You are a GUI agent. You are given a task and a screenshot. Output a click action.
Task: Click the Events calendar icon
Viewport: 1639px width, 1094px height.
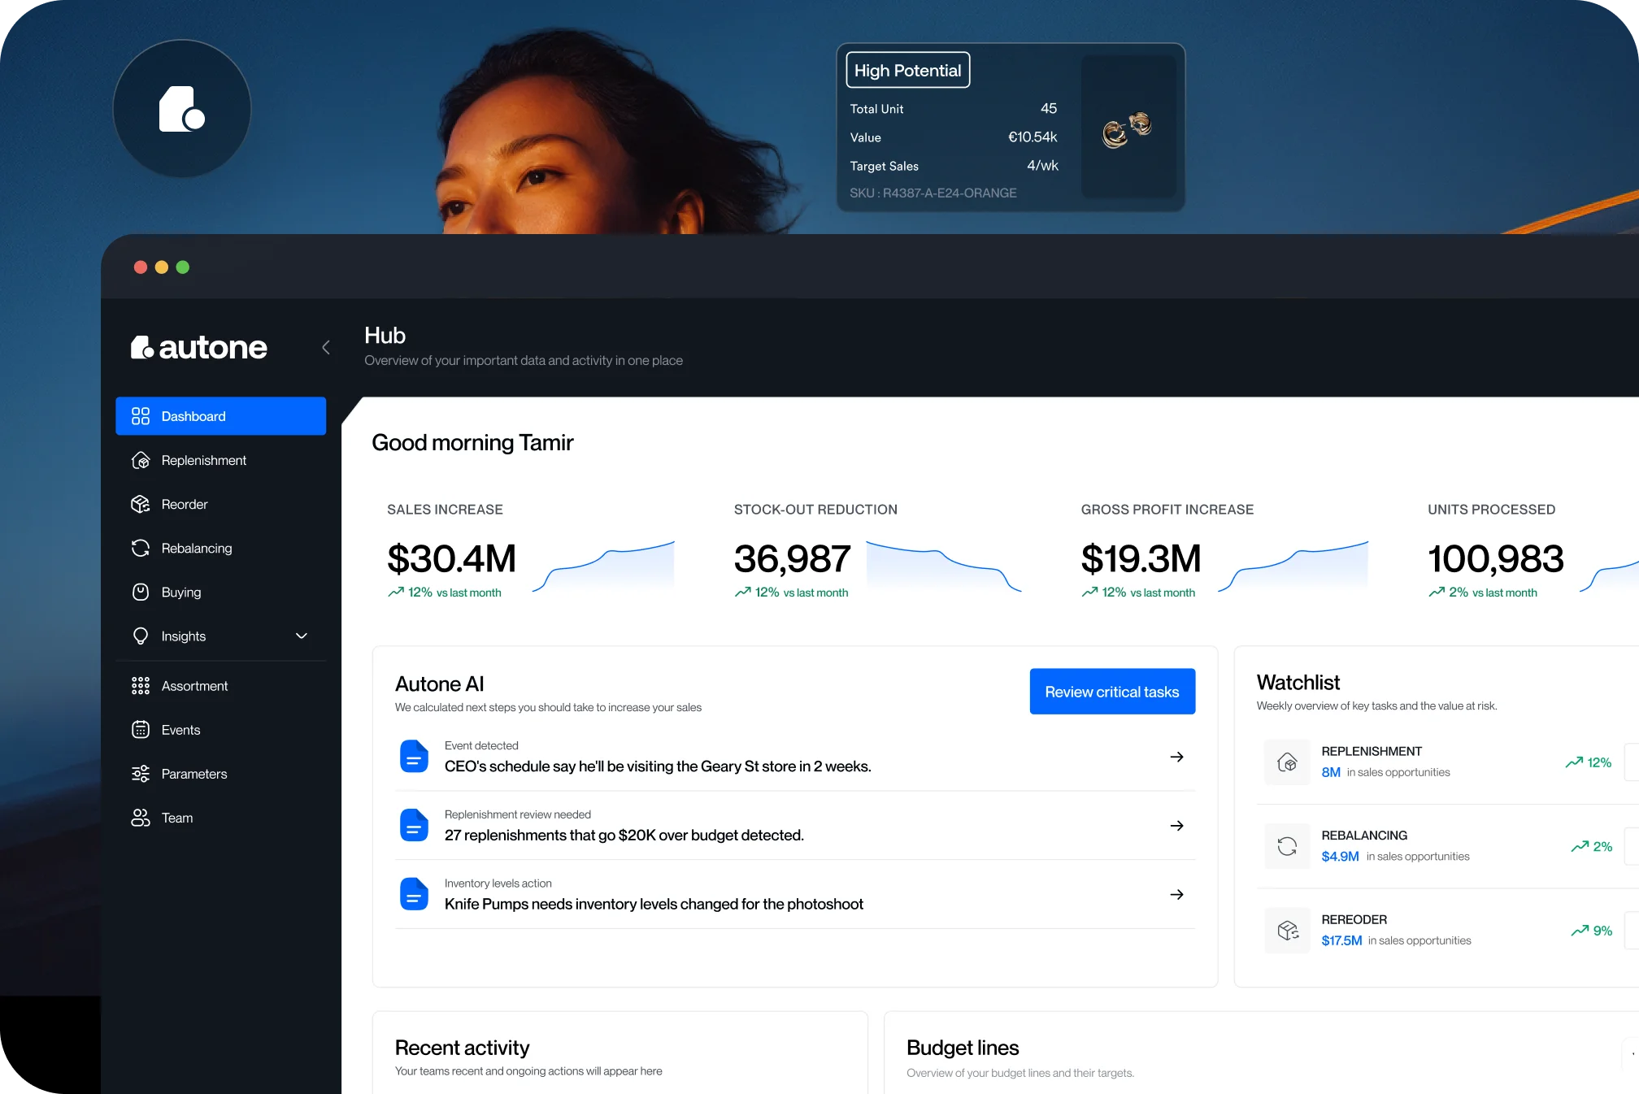tap(141, 730)
